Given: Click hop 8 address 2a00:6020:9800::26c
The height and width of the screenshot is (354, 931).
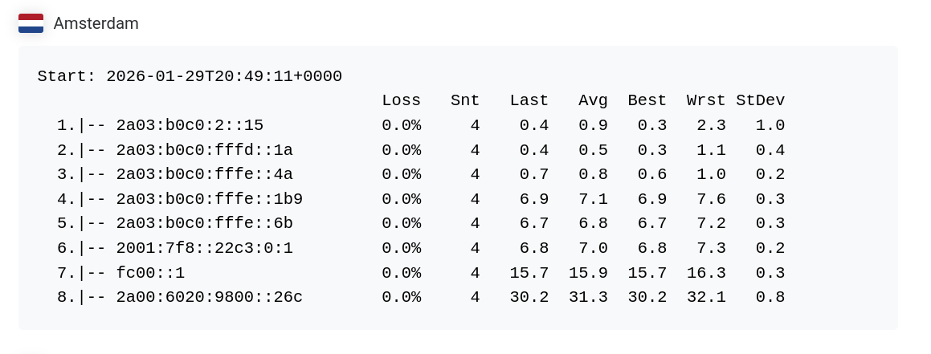Looking at the screenshot, I should pos(210,297).
